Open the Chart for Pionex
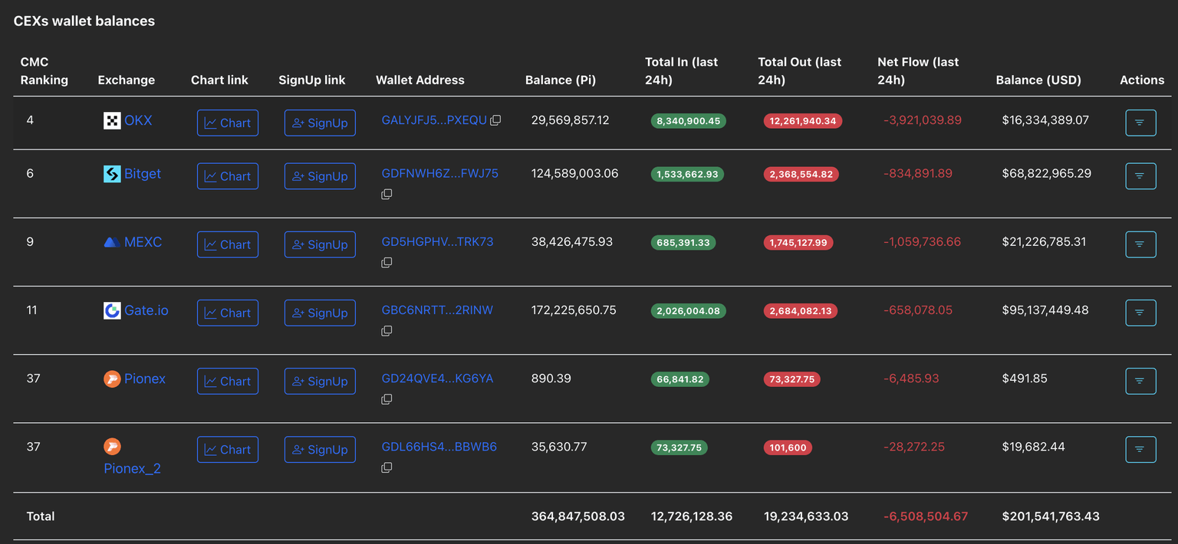Viewport: 1178px width, 544px height. point(227,382)
